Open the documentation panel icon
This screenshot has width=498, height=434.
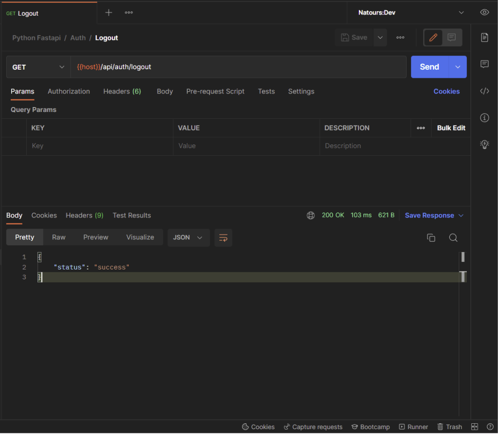pyautogui.click(x=484, y=37)
